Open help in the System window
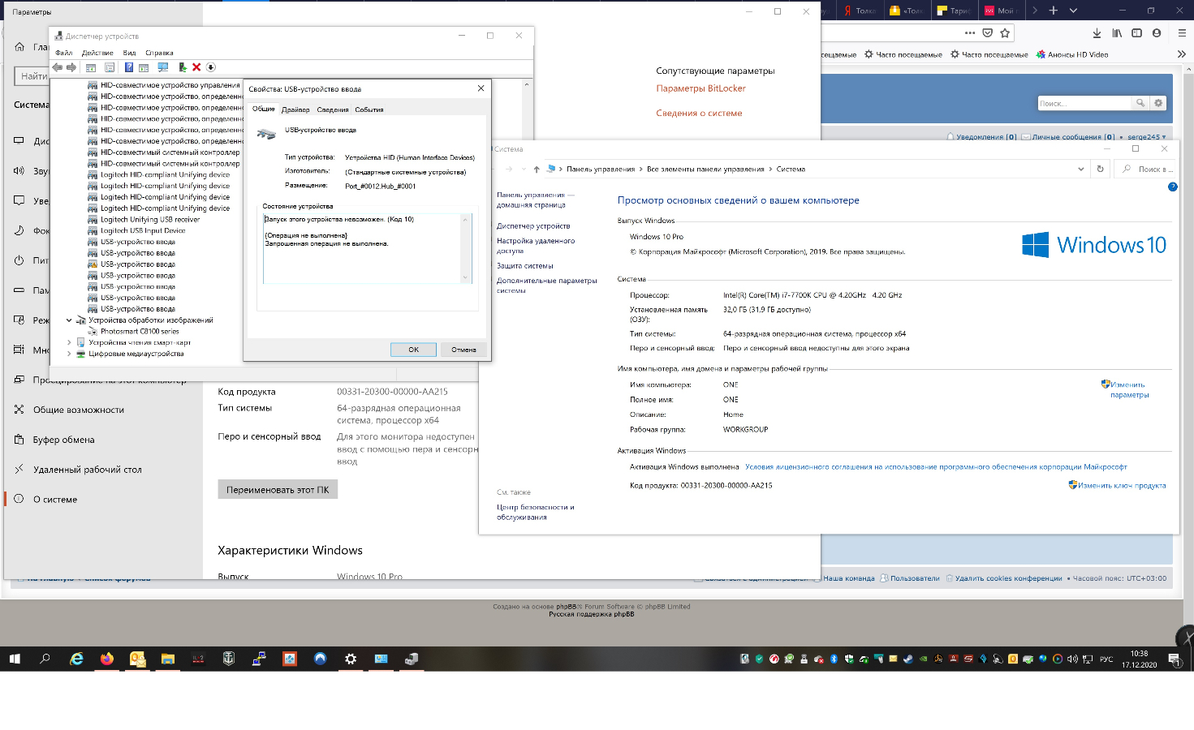This screenshot has height=730, width=1194. click(1172, 187)
